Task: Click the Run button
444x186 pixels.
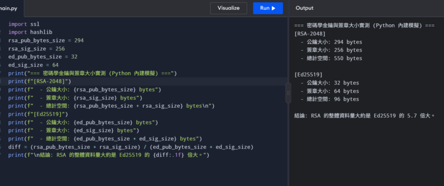Action: coord(268,8)
